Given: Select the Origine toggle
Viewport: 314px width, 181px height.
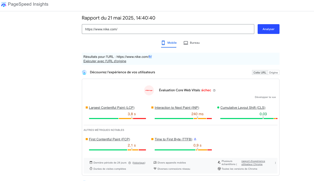Looking at the screenshot, I should 273,73.
